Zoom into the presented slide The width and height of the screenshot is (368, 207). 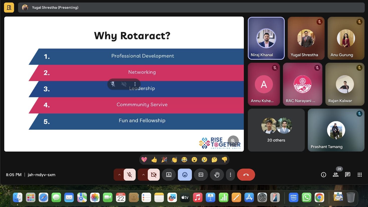click(x=233, y=141)
